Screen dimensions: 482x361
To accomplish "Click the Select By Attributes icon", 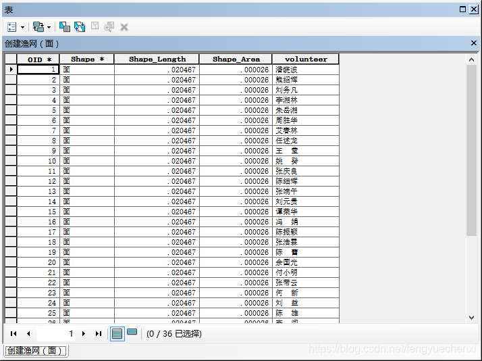I will click(65, 27).
